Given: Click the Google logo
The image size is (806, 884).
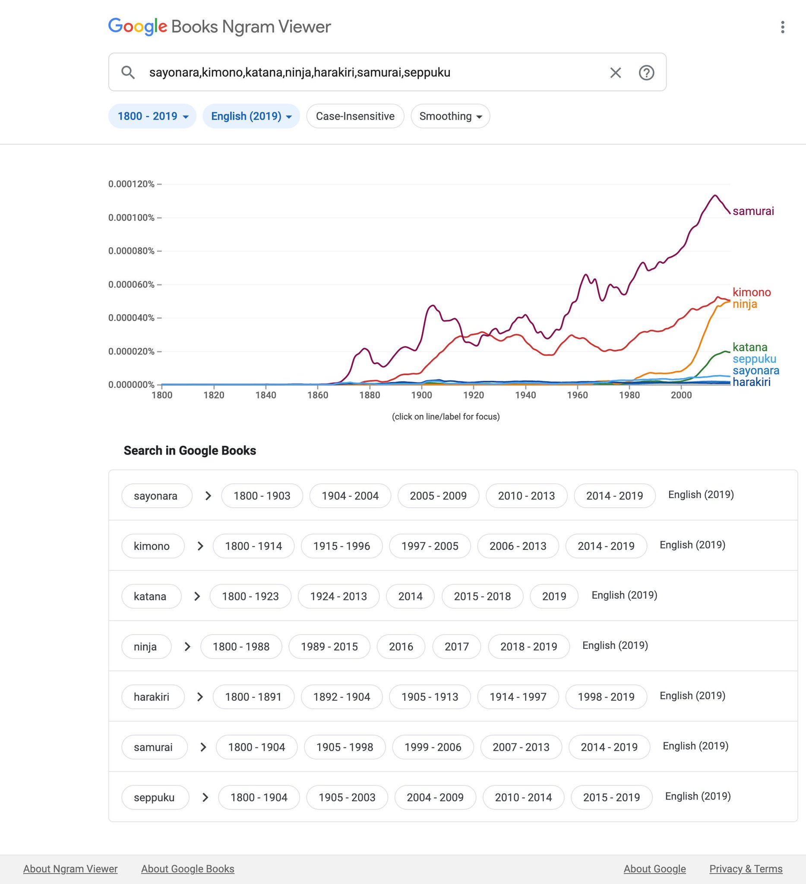Looking at the screenshot, I should [138, 26].
